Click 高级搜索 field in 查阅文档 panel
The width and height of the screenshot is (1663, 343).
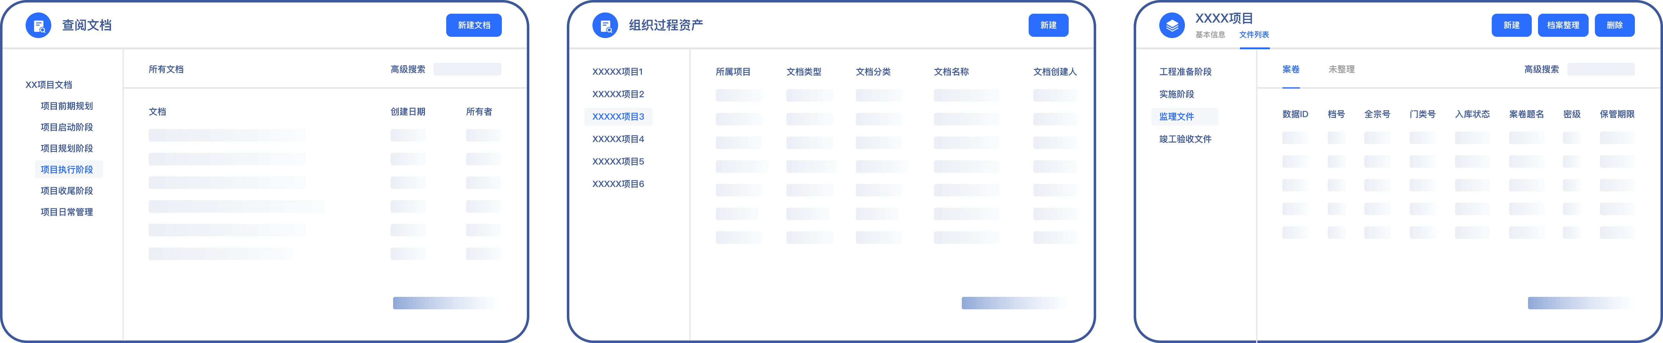point(467,70)
